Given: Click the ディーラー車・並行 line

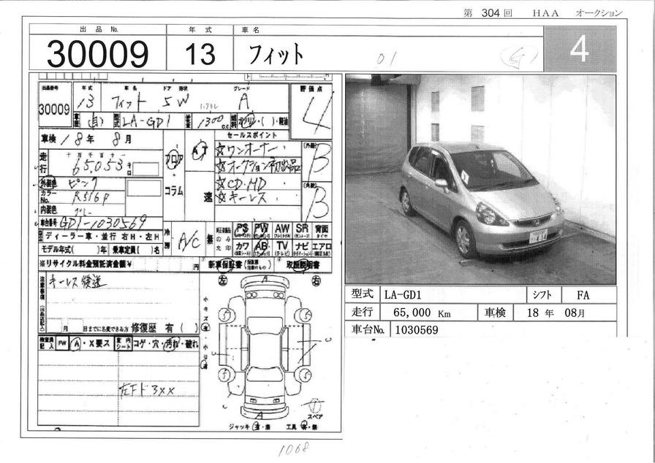Looking at the screenshot, I should (100, 237).
